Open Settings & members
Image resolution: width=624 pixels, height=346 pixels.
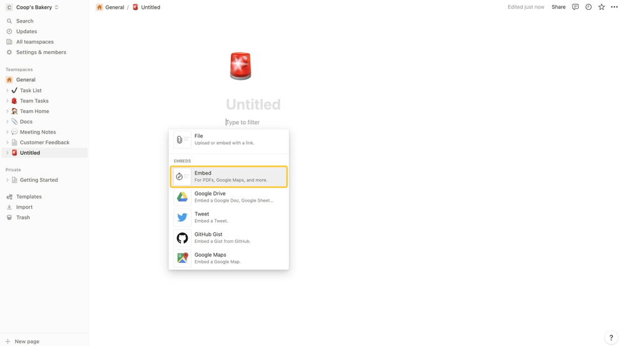pyautogui.click(x=41, y=52)
